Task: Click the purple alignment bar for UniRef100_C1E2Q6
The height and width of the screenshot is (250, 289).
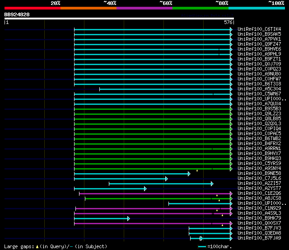Action: click(155, 194)
